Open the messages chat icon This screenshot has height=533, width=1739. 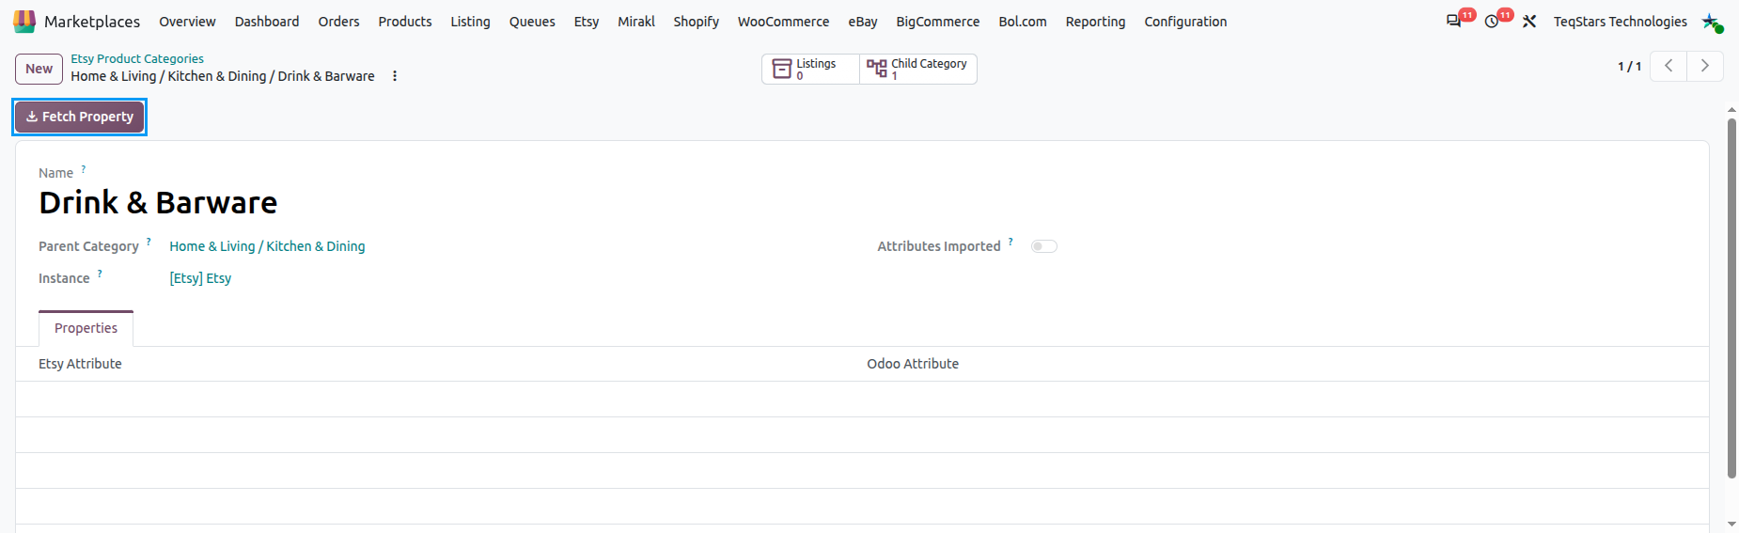click(x=1454, y=21)
